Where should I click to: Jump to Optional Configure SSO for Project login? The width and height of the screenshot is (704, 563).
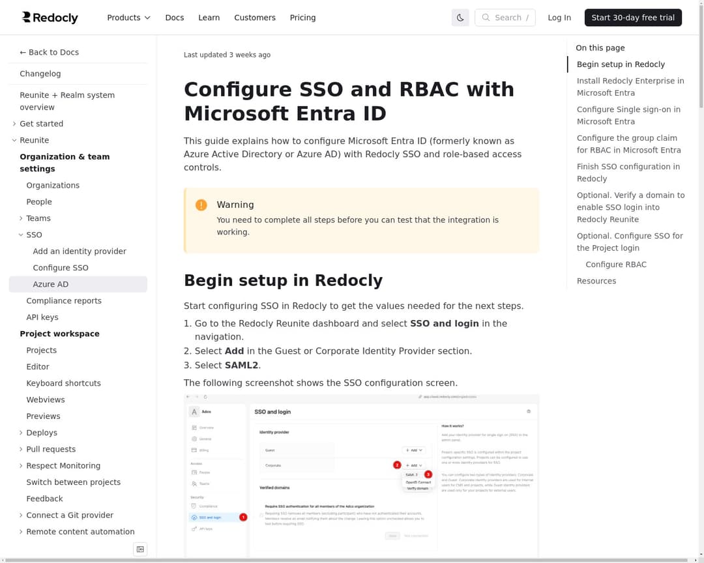pyautogui.click(x=630, y=242)
